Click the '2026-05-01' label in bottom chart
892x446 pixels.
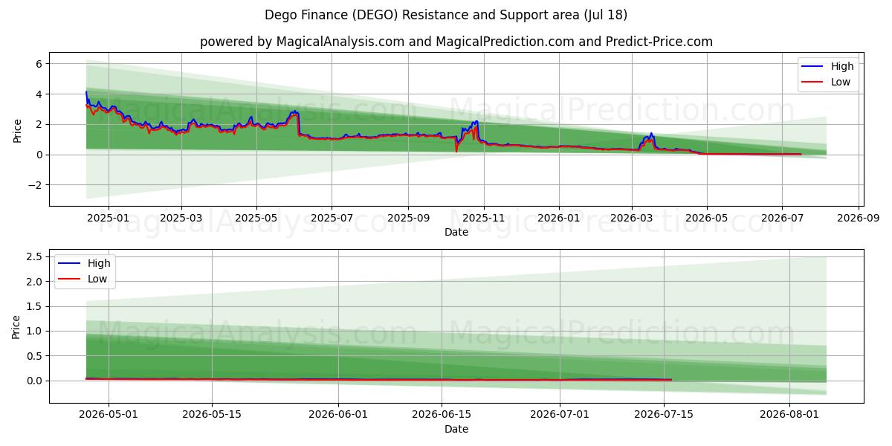[109, 415]
